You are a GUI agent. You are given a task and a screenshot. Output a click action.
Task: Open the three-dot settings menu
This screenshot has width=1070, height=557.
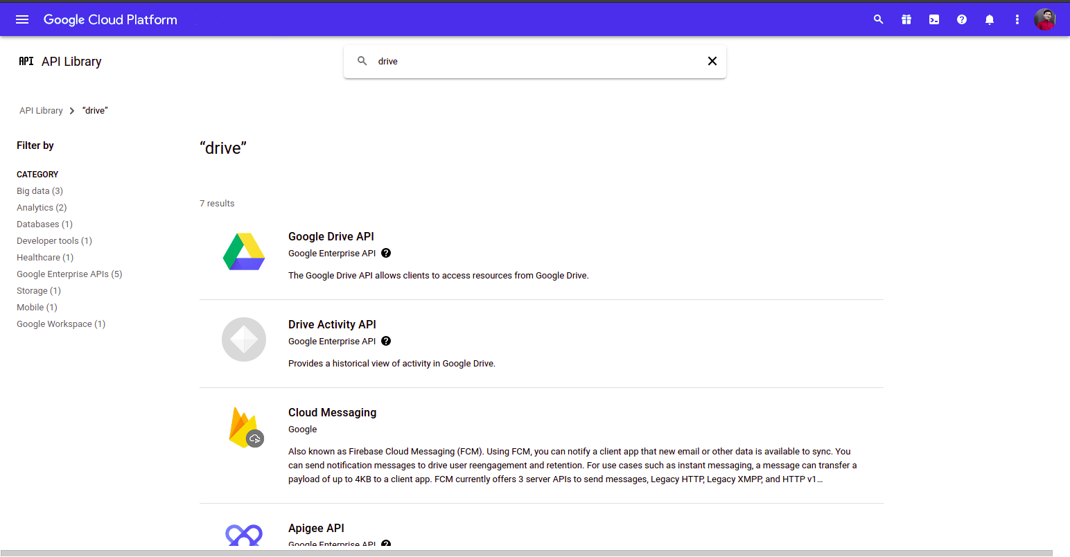1017,19
